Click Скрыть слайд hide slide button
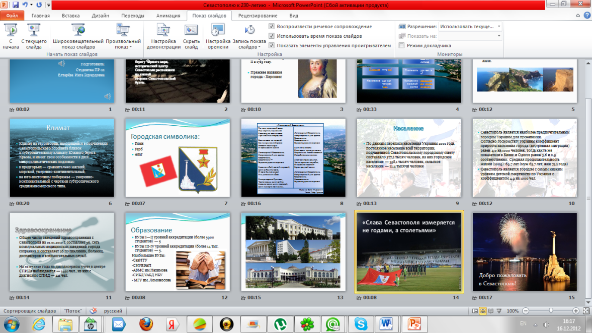 (x=191, y=36)
